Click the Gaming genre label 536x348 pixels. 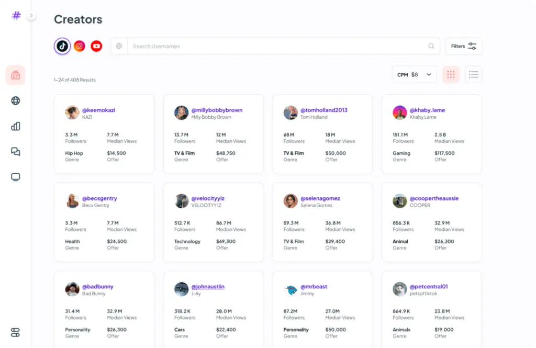(401, 153)
